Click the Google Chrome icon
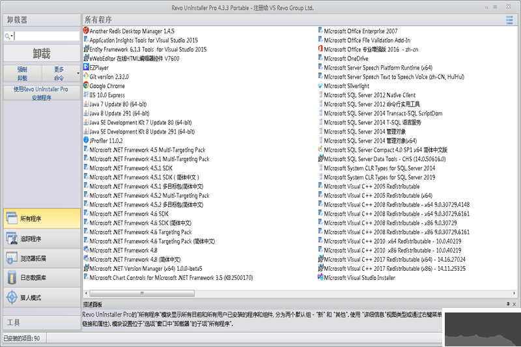521x347 pixels. pyautogui.click(x=86, y=85)
